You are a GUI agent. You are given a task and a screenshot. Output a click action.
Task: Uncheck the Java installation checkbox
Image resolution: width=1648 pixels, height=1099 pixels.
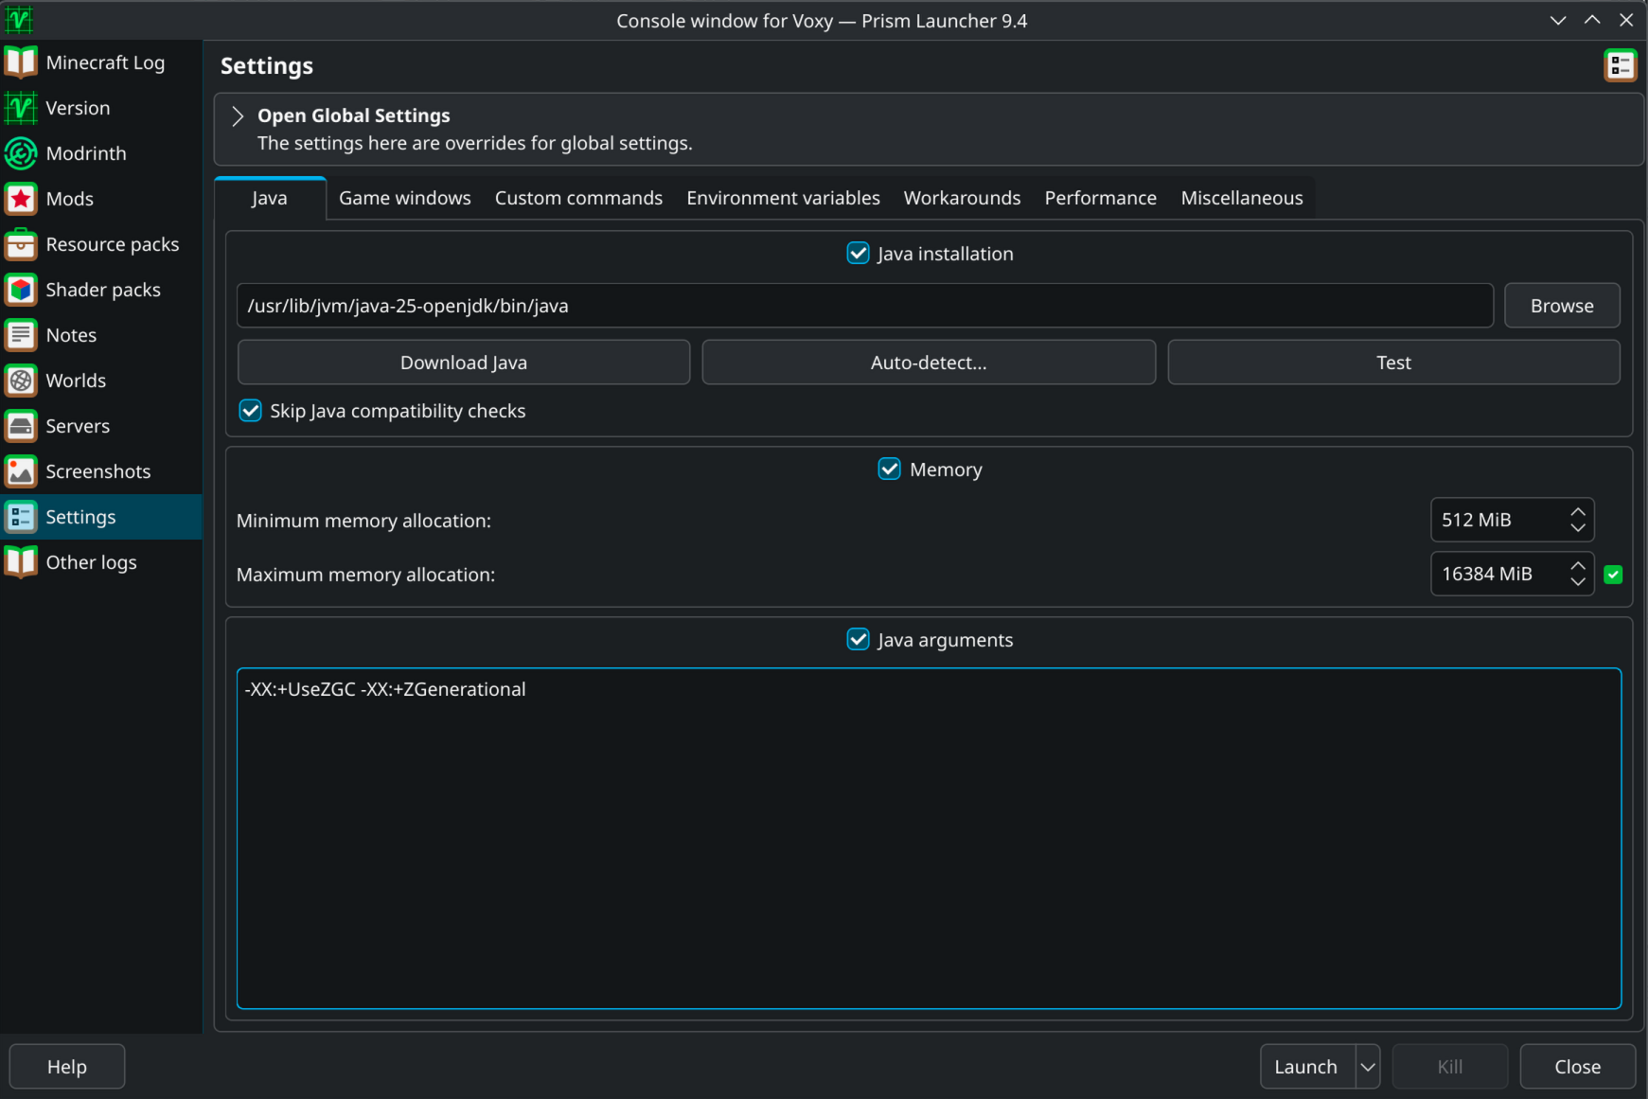pyautogui.click(x=858, y=254)
